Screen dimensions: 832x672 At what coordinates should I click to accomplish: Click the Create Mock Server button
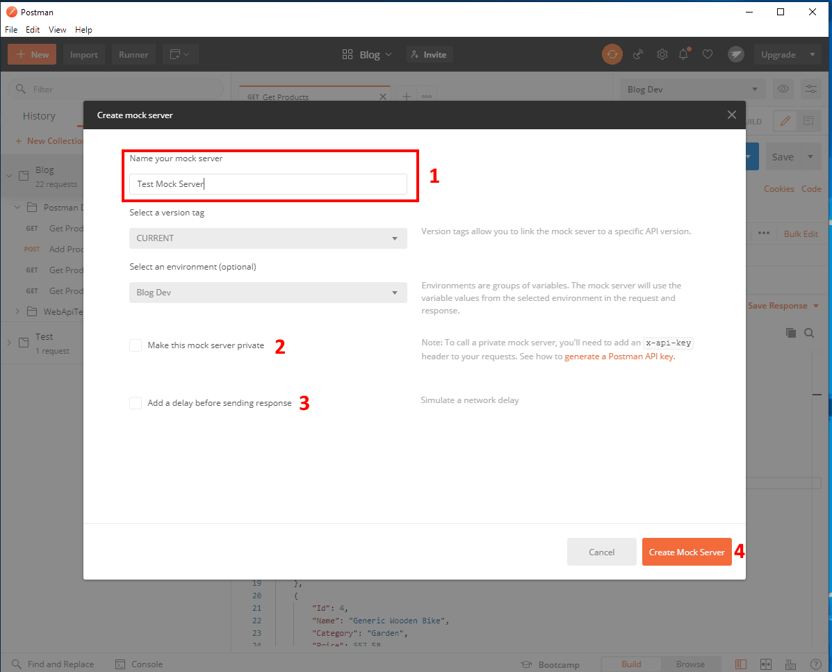[x=687, y=552]
